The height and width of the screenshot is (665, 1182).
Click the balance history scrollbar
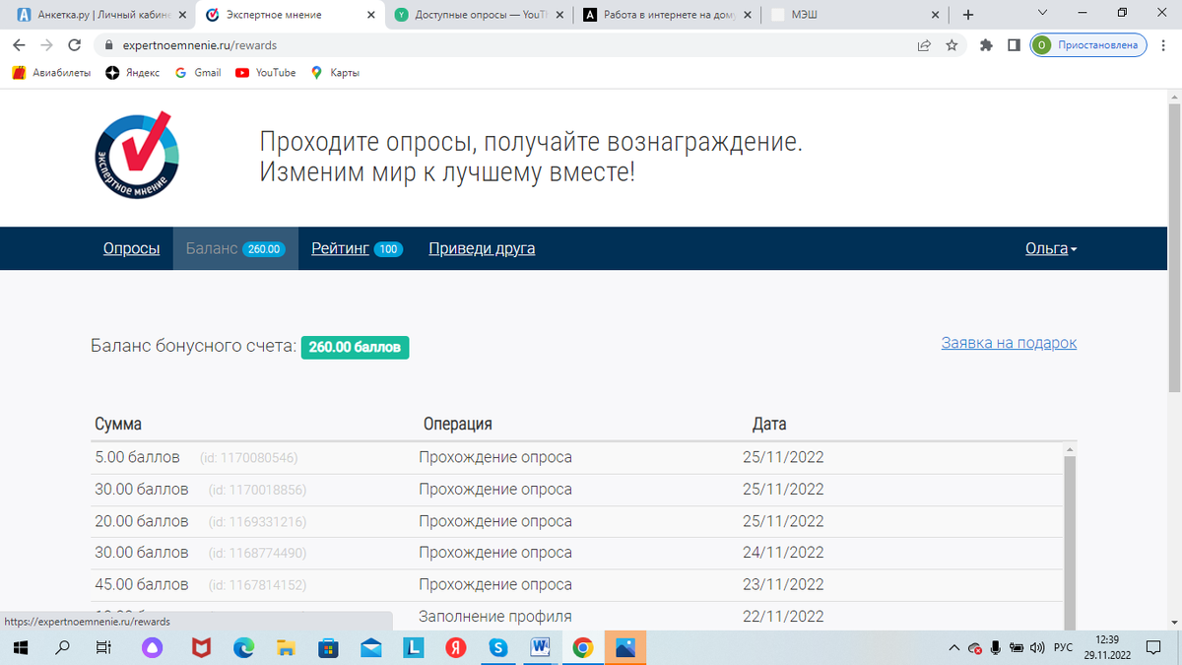tap(1067, 522)
